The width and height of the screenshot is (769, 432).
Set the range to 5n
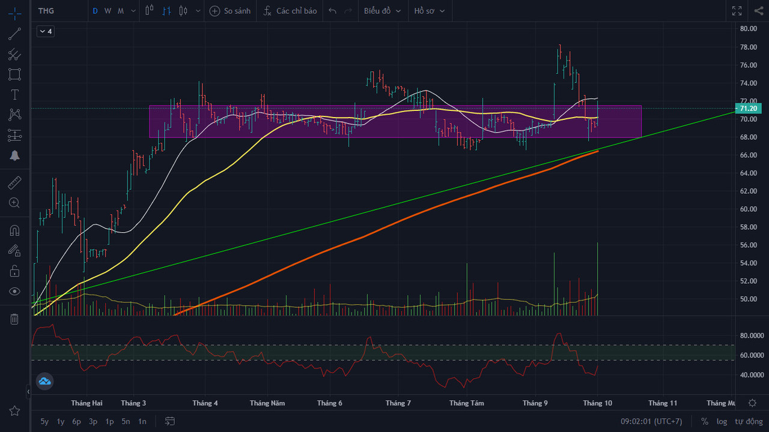tap(126, 421)
